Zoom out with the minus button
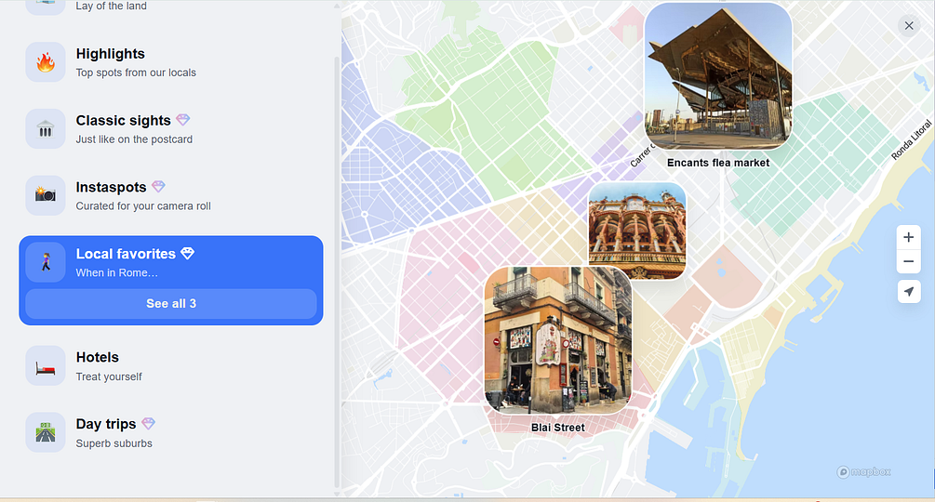 point(909,261)
